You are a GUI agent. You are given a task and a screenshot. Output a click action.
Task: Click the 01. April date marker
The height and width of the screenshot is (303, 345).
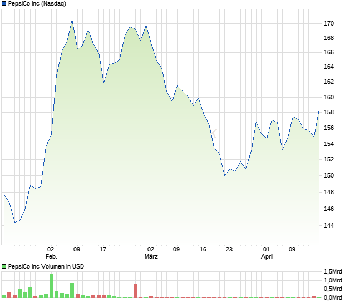click(267, 252)
